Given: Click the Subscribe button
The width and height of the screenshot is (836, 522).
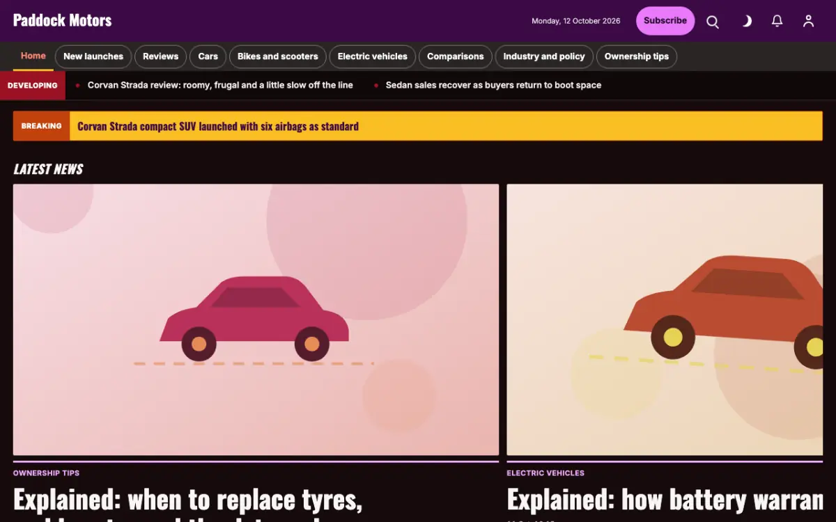Looking at the screenshot, I should point(665,21).
